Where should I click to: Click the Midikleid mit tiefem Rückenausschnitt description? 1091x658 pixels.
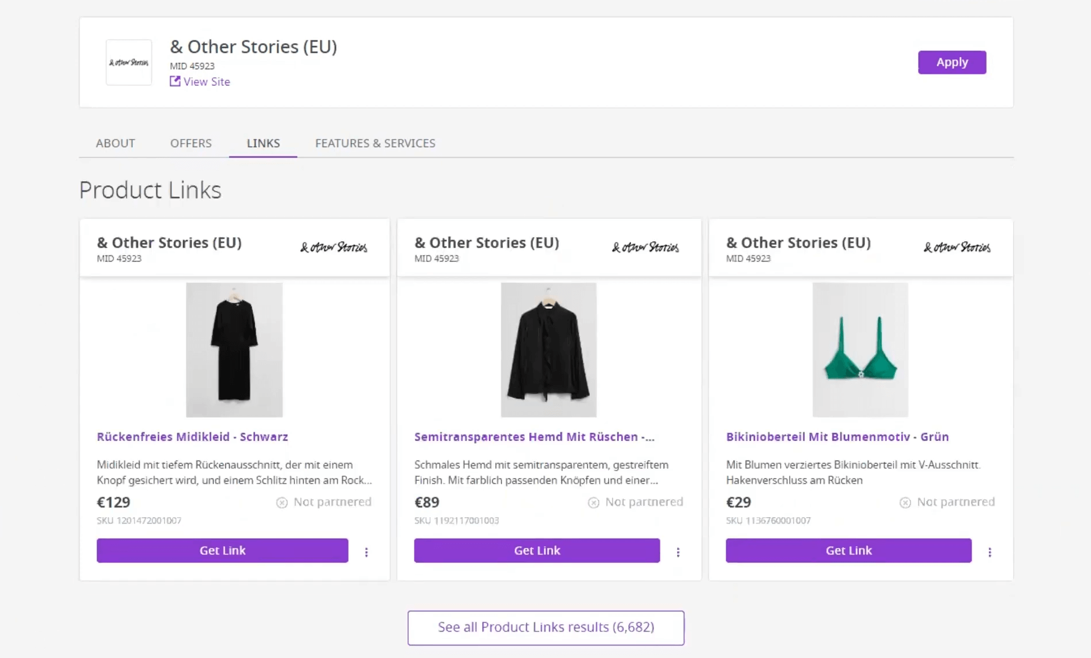pos(234,473)
